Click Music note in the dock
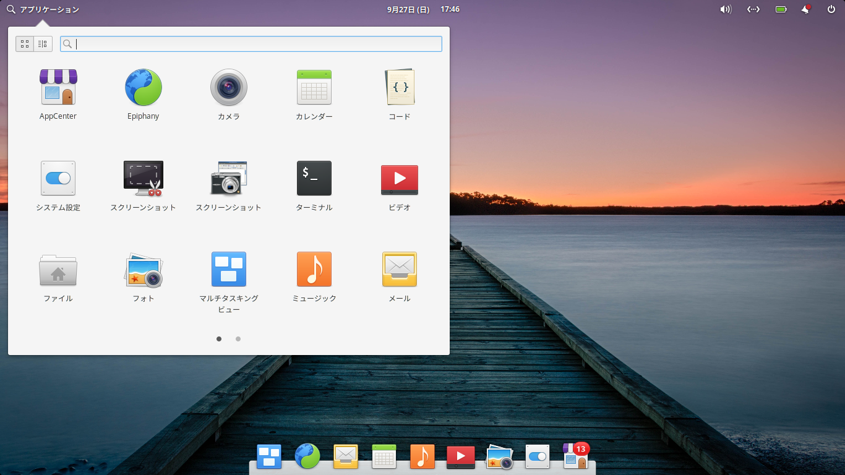Screen dimensions: 845x475 (422, 456)
